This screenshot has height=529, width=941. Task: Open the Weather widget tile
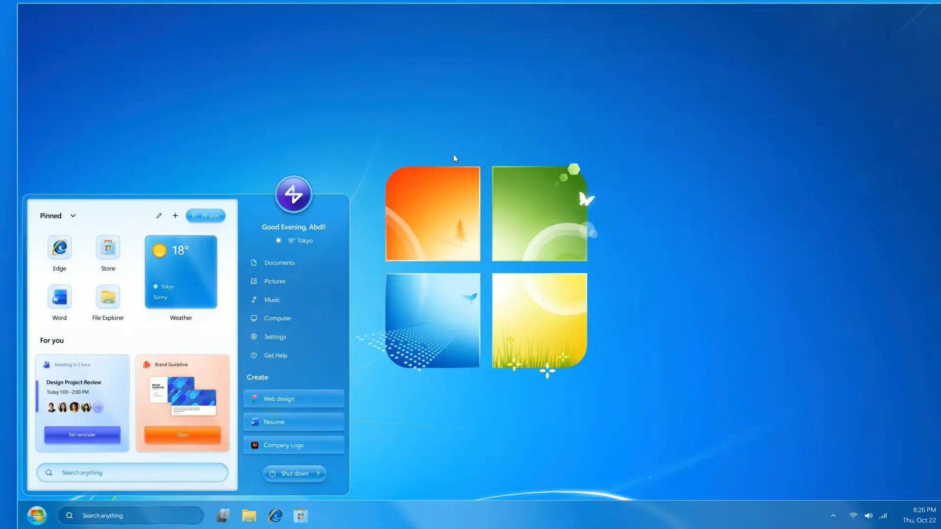(x=181, y=272)
